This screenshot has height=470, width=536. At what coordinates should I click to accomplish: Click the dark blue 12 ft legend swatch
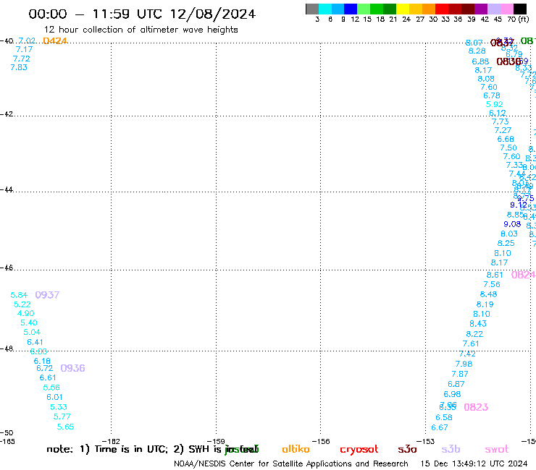coord(351,9)
